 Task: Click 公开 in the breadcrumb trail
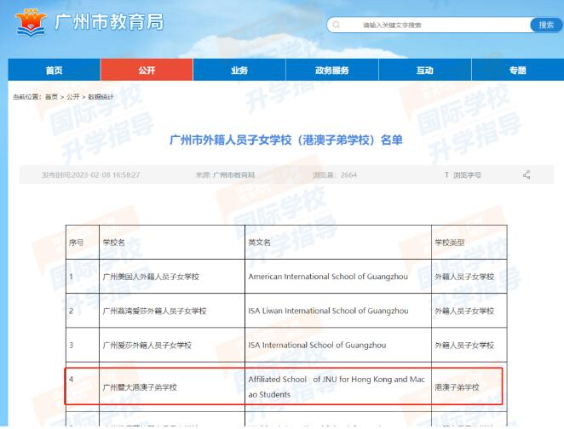tap(73, 97)
